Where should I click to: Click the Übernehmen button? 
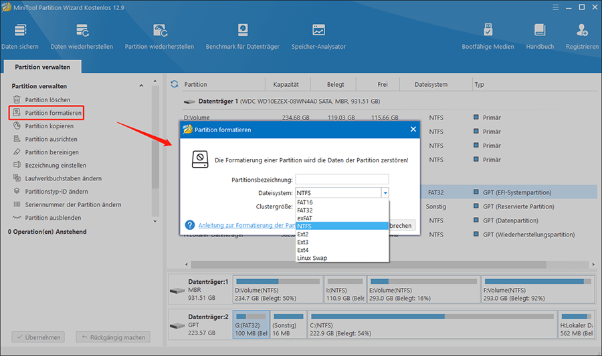pos(38,337)
